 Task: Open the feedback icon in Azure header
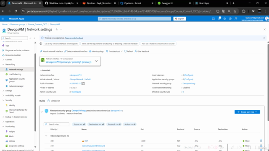coord(236,18)
